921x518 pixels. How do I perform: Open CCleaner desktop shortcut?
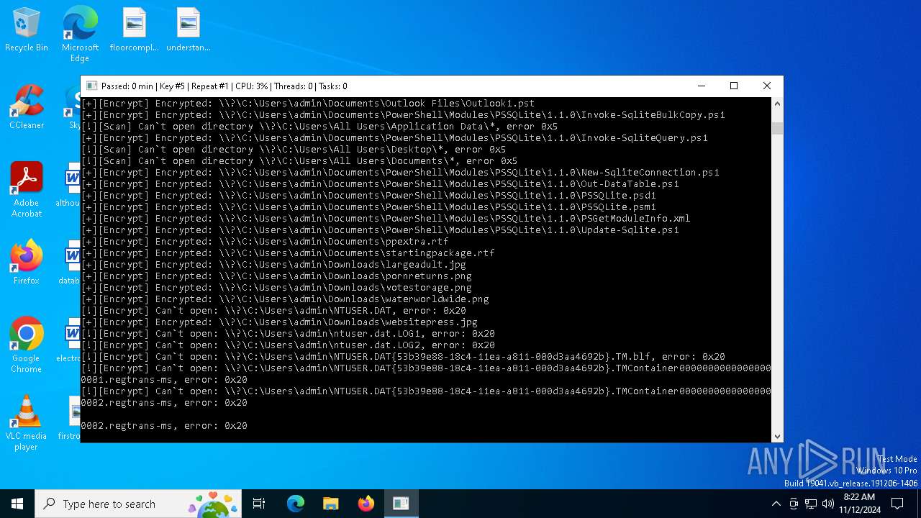pyautogui.click(x=27, y=108)
